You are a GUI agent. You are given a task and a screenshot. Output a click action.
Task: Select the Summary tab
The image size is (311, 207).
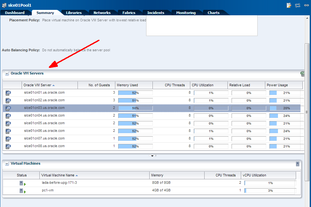tap(45, 13)
